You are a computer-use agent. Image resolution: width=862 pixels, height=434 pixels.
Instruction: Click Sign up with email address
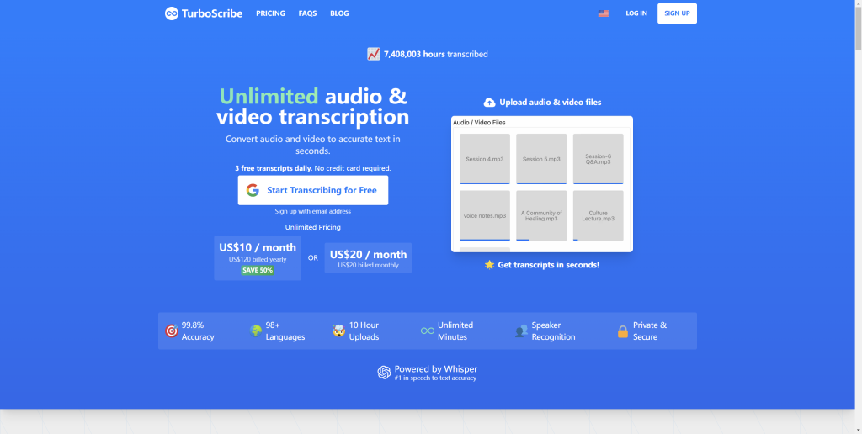313,211
